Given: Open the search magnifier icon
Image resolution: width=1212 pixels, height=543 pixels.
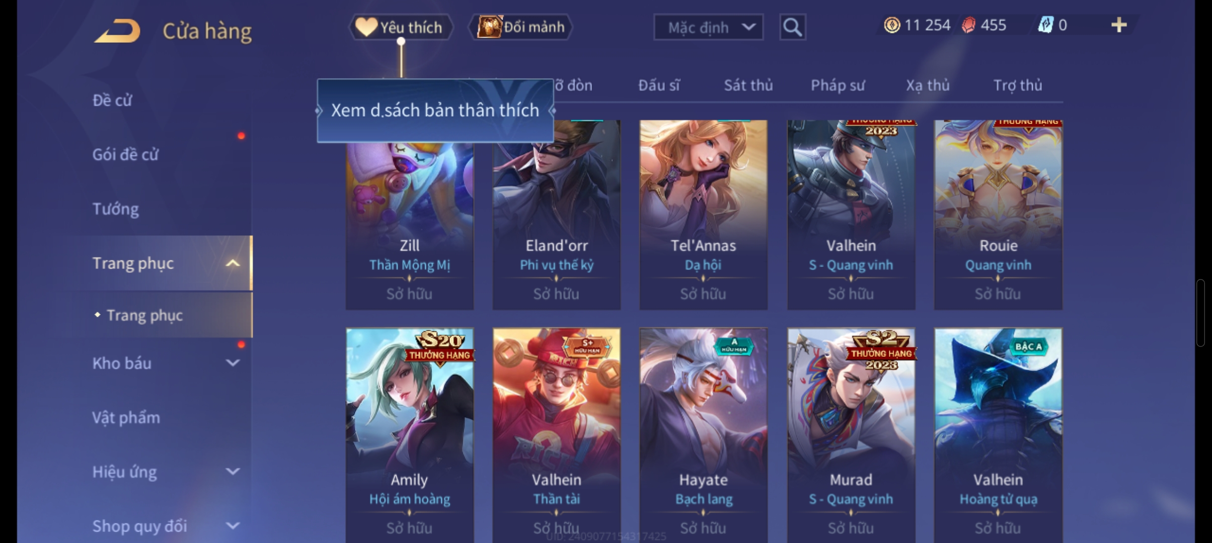Looking at the screenshot, I should (x=792, y=27).
